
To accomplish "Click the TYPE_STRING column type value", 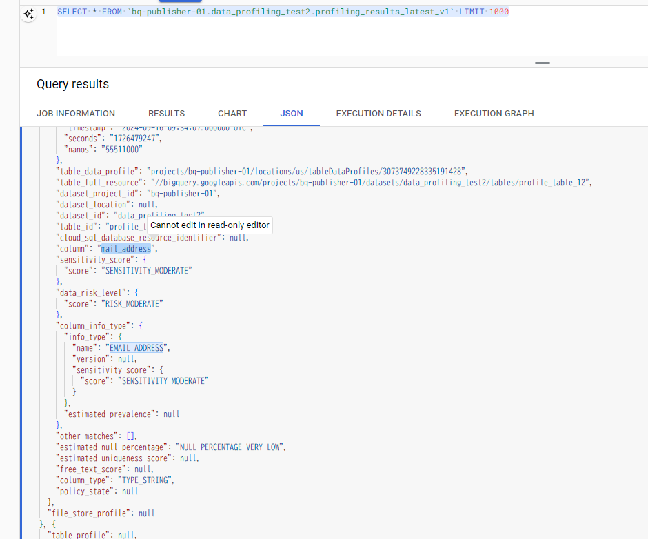I will [145, 480].
